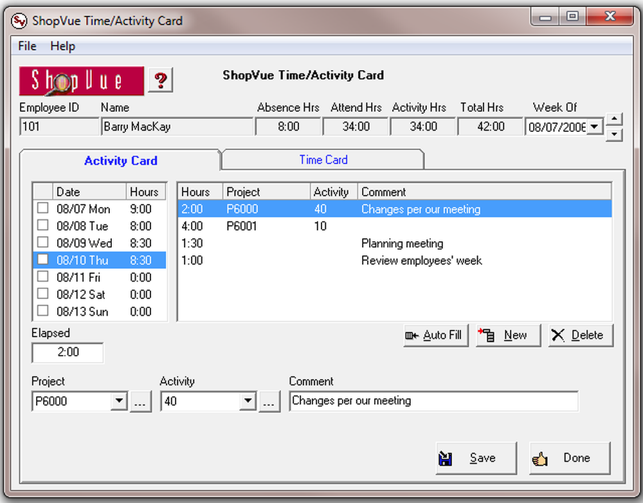Select the Planning meeting row

(x=395, y=243)
